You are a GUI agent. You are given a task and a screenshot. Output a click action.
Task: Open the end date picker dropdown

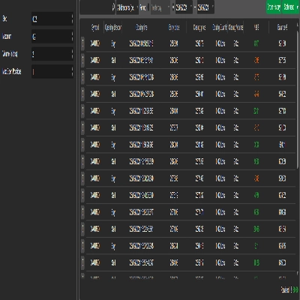[205, 7]
